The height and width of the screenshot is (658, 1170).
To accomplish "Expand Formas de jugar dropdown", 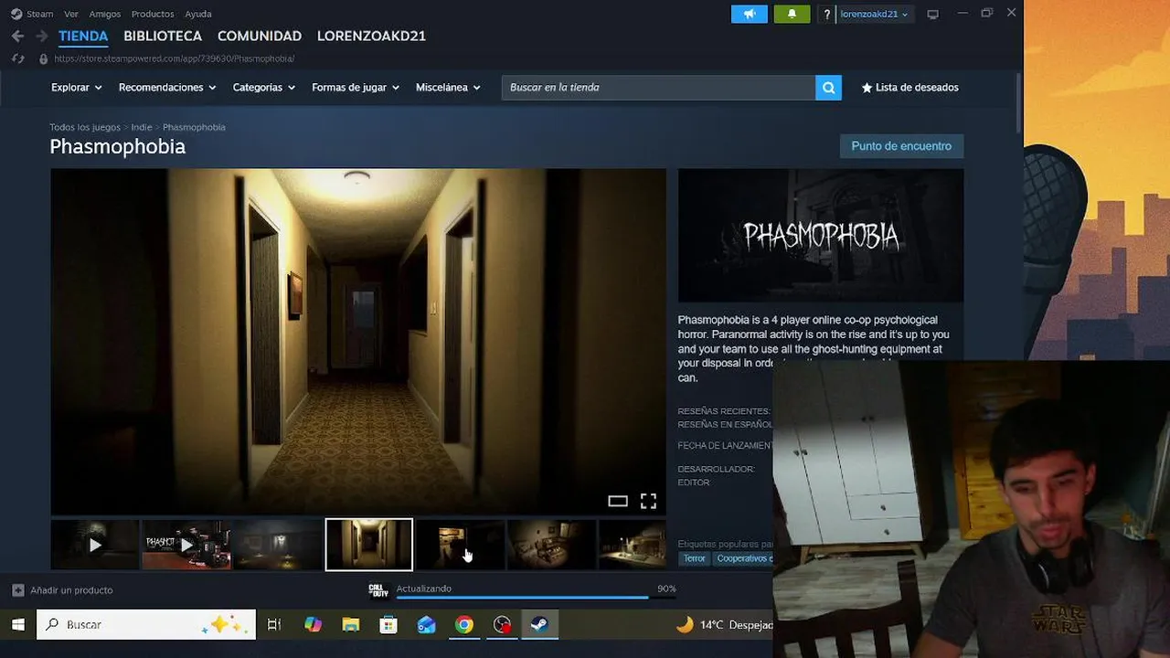I will point(356,88).
